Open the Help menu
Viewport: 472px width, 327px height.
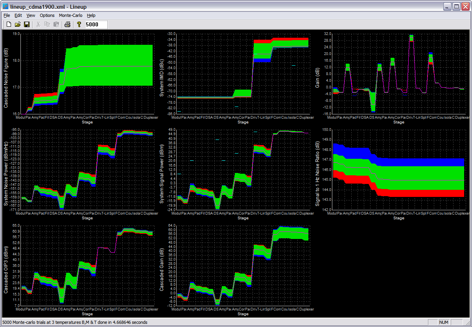pyautogui.click(x=91, y=15)
